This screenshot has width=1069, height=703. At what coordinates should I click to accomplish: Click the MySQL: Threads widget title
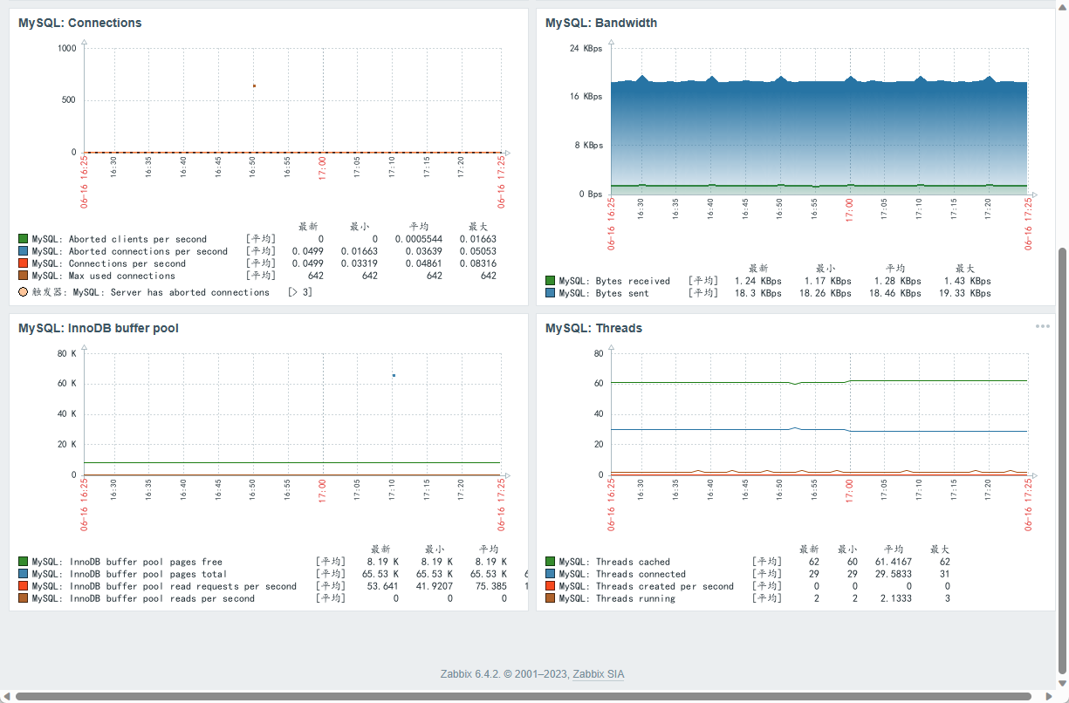click(x=593, y=328)
